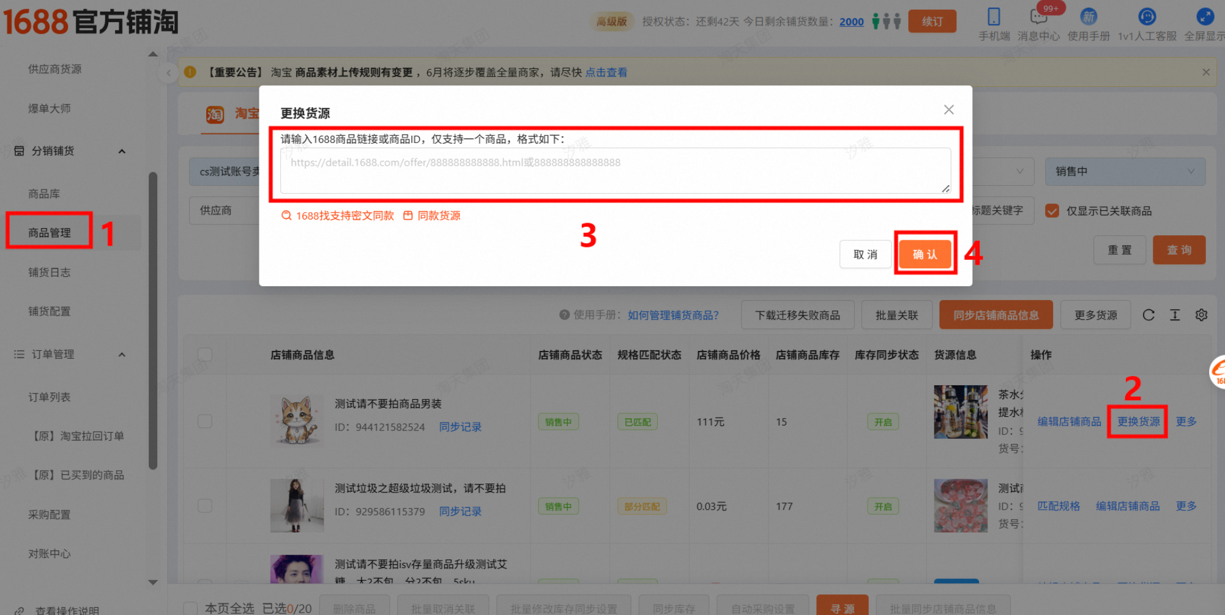Open the pink flowers supply source thumbnail

pos(960,505)
